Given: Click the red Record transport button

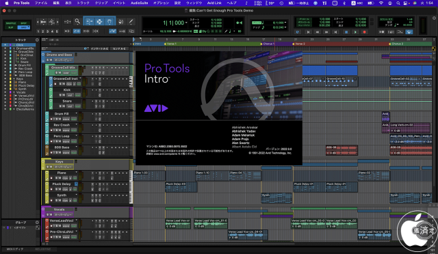Looking at the screenshot, I should (x=364, y=32).
